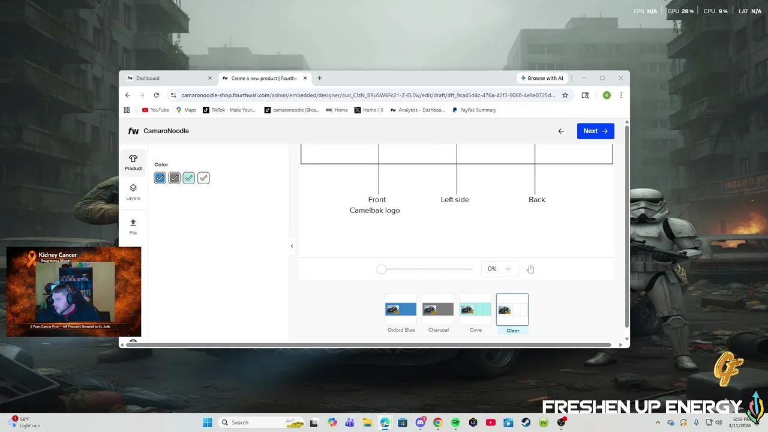Screen dimensions: 768x432
Task: Open Spotify from taskbar
Action: click(455, 422)
